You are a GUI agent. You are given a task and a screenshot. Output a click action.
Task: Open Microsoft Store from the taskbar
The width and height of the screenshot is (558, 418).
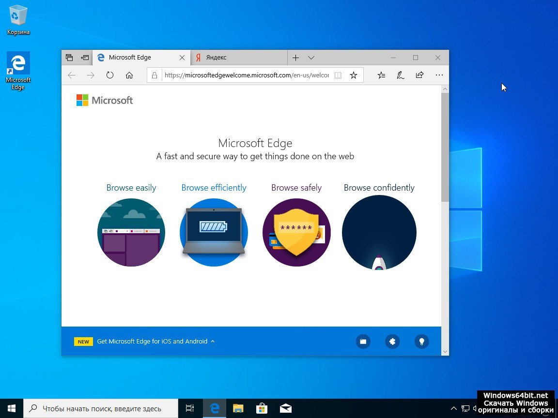[262, 408]
